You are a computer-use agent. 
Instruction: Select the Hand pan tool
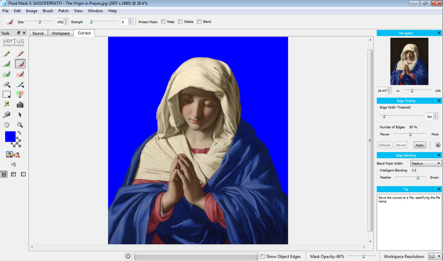[x=6, y=125]
